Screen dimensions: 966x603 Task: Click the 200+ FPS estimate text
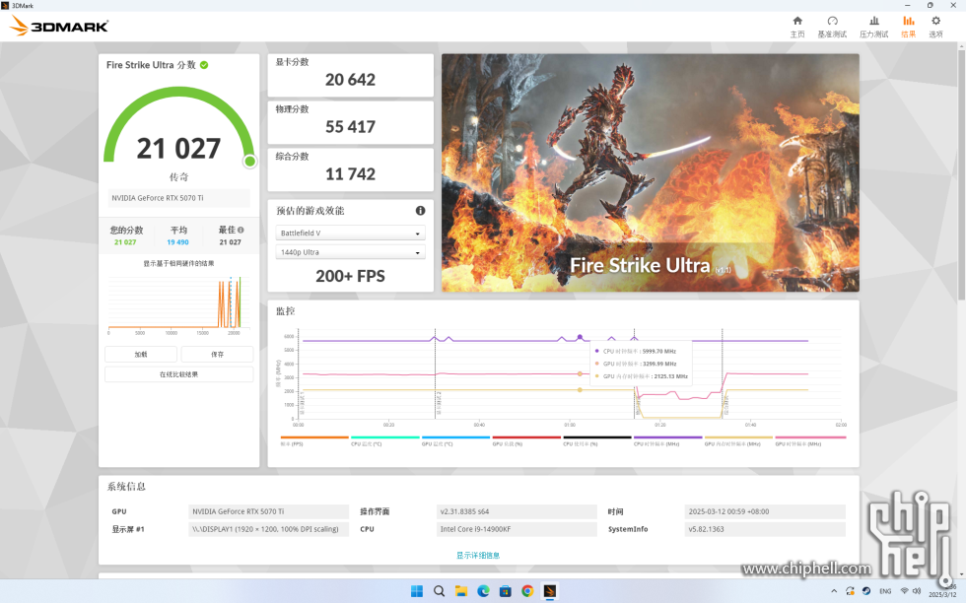pos(350,276)
